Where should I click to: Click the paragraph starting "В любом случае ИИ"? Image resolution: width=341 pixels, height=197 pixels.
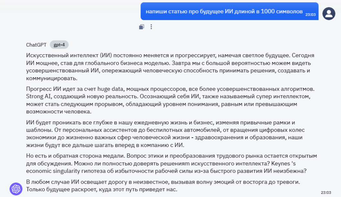point(163,185)
